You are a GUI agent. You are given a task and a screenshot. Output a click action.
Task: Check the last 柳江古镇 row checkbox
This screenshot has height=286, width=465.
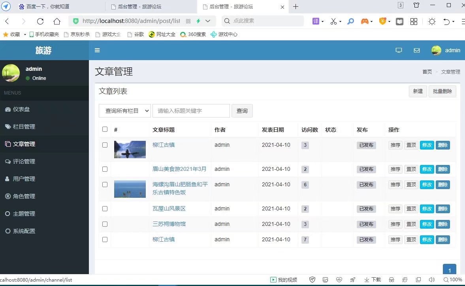coord(105,239)
